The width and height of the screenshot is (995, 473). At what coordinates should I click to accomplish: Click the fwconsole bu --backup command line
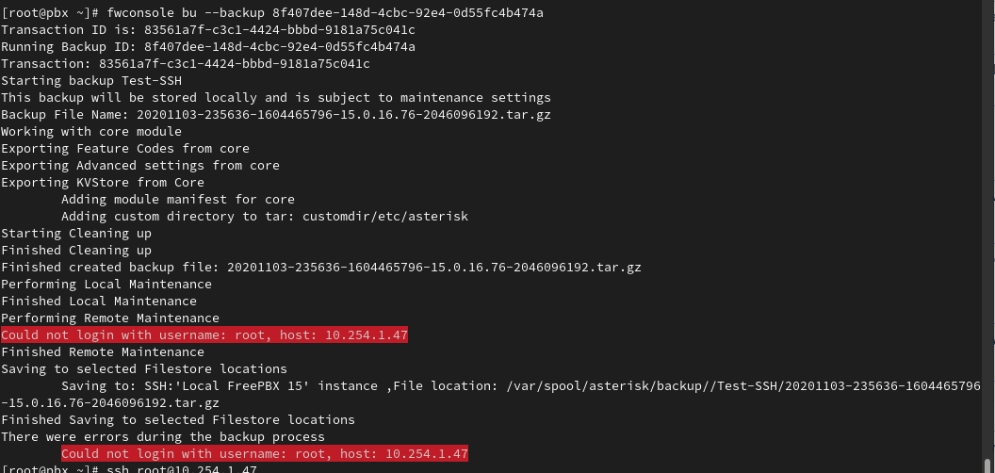(271, 12)
